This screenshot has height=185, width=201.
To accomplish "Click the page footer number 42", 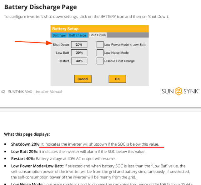I will 3,92.
